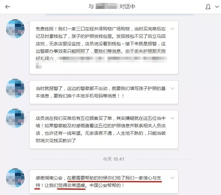Click avatar beside the 感谢湖南公安 message
221x195 pixels.
pyautogui.click(x=15, y=178)
